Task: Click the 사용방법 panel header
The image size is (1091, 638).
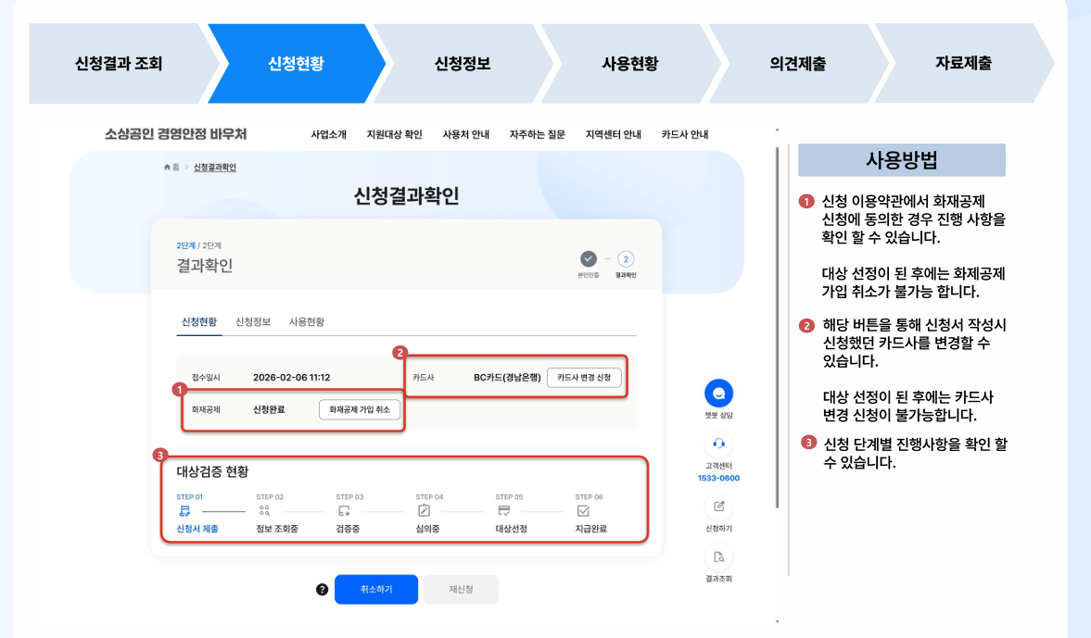Action: [902, 160]
